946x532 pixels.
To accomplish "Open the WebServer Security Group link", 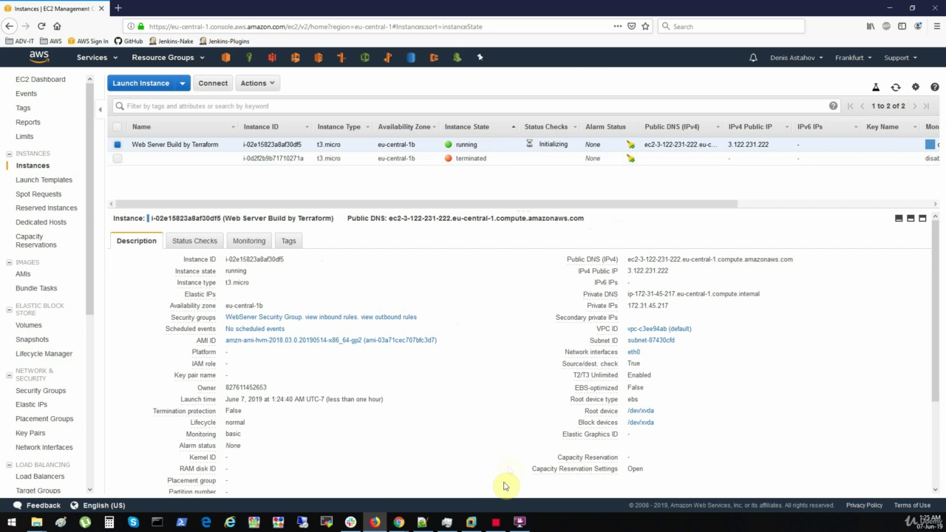I will coord(264,317).
